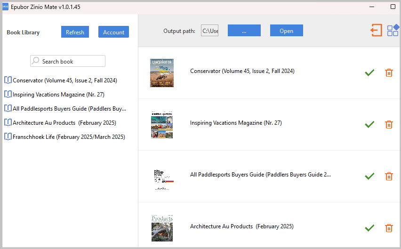
Task: Click book icon beside Architecture Au Products in sidebar
Action: pyautogui.click(x=8, y=122)
